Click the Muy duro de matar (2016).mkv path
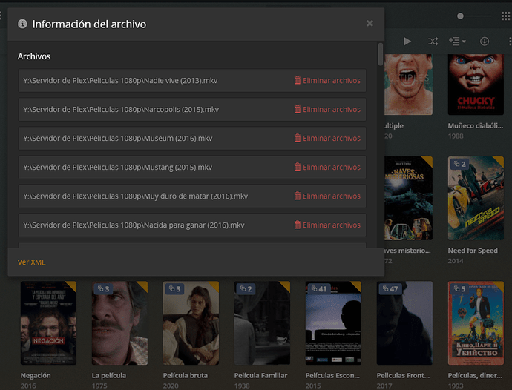Screen dimensions: 512x390 (x=135, y=196)
